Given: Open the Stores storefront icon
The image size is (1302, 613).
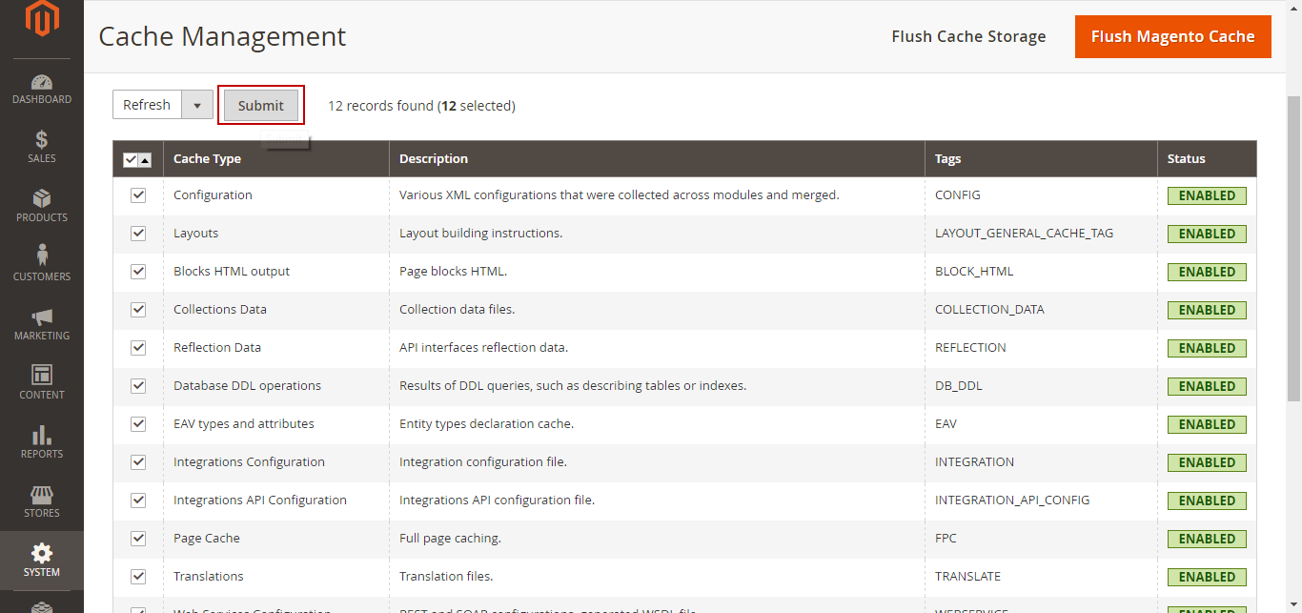Looking at the screenshot, I should coord(42,495).
